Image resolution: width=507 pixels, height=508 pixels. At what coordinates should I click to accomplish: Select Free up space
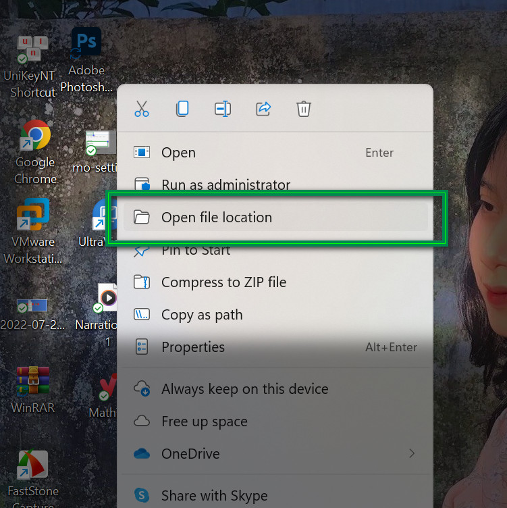tap(275, 421)
